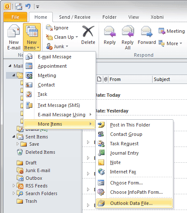187x213 pixels.
Task: Sort messages by the Subject column
Action: coord(170,79)
